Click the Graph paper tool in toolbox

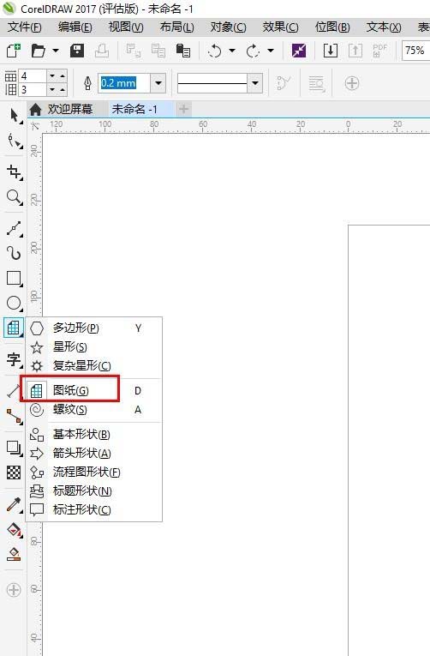tap(14, 328)
